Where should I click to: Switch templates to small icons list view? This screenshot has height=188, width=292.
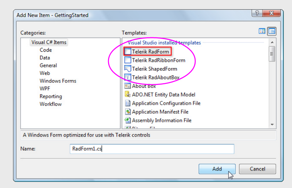coord(272,31)
